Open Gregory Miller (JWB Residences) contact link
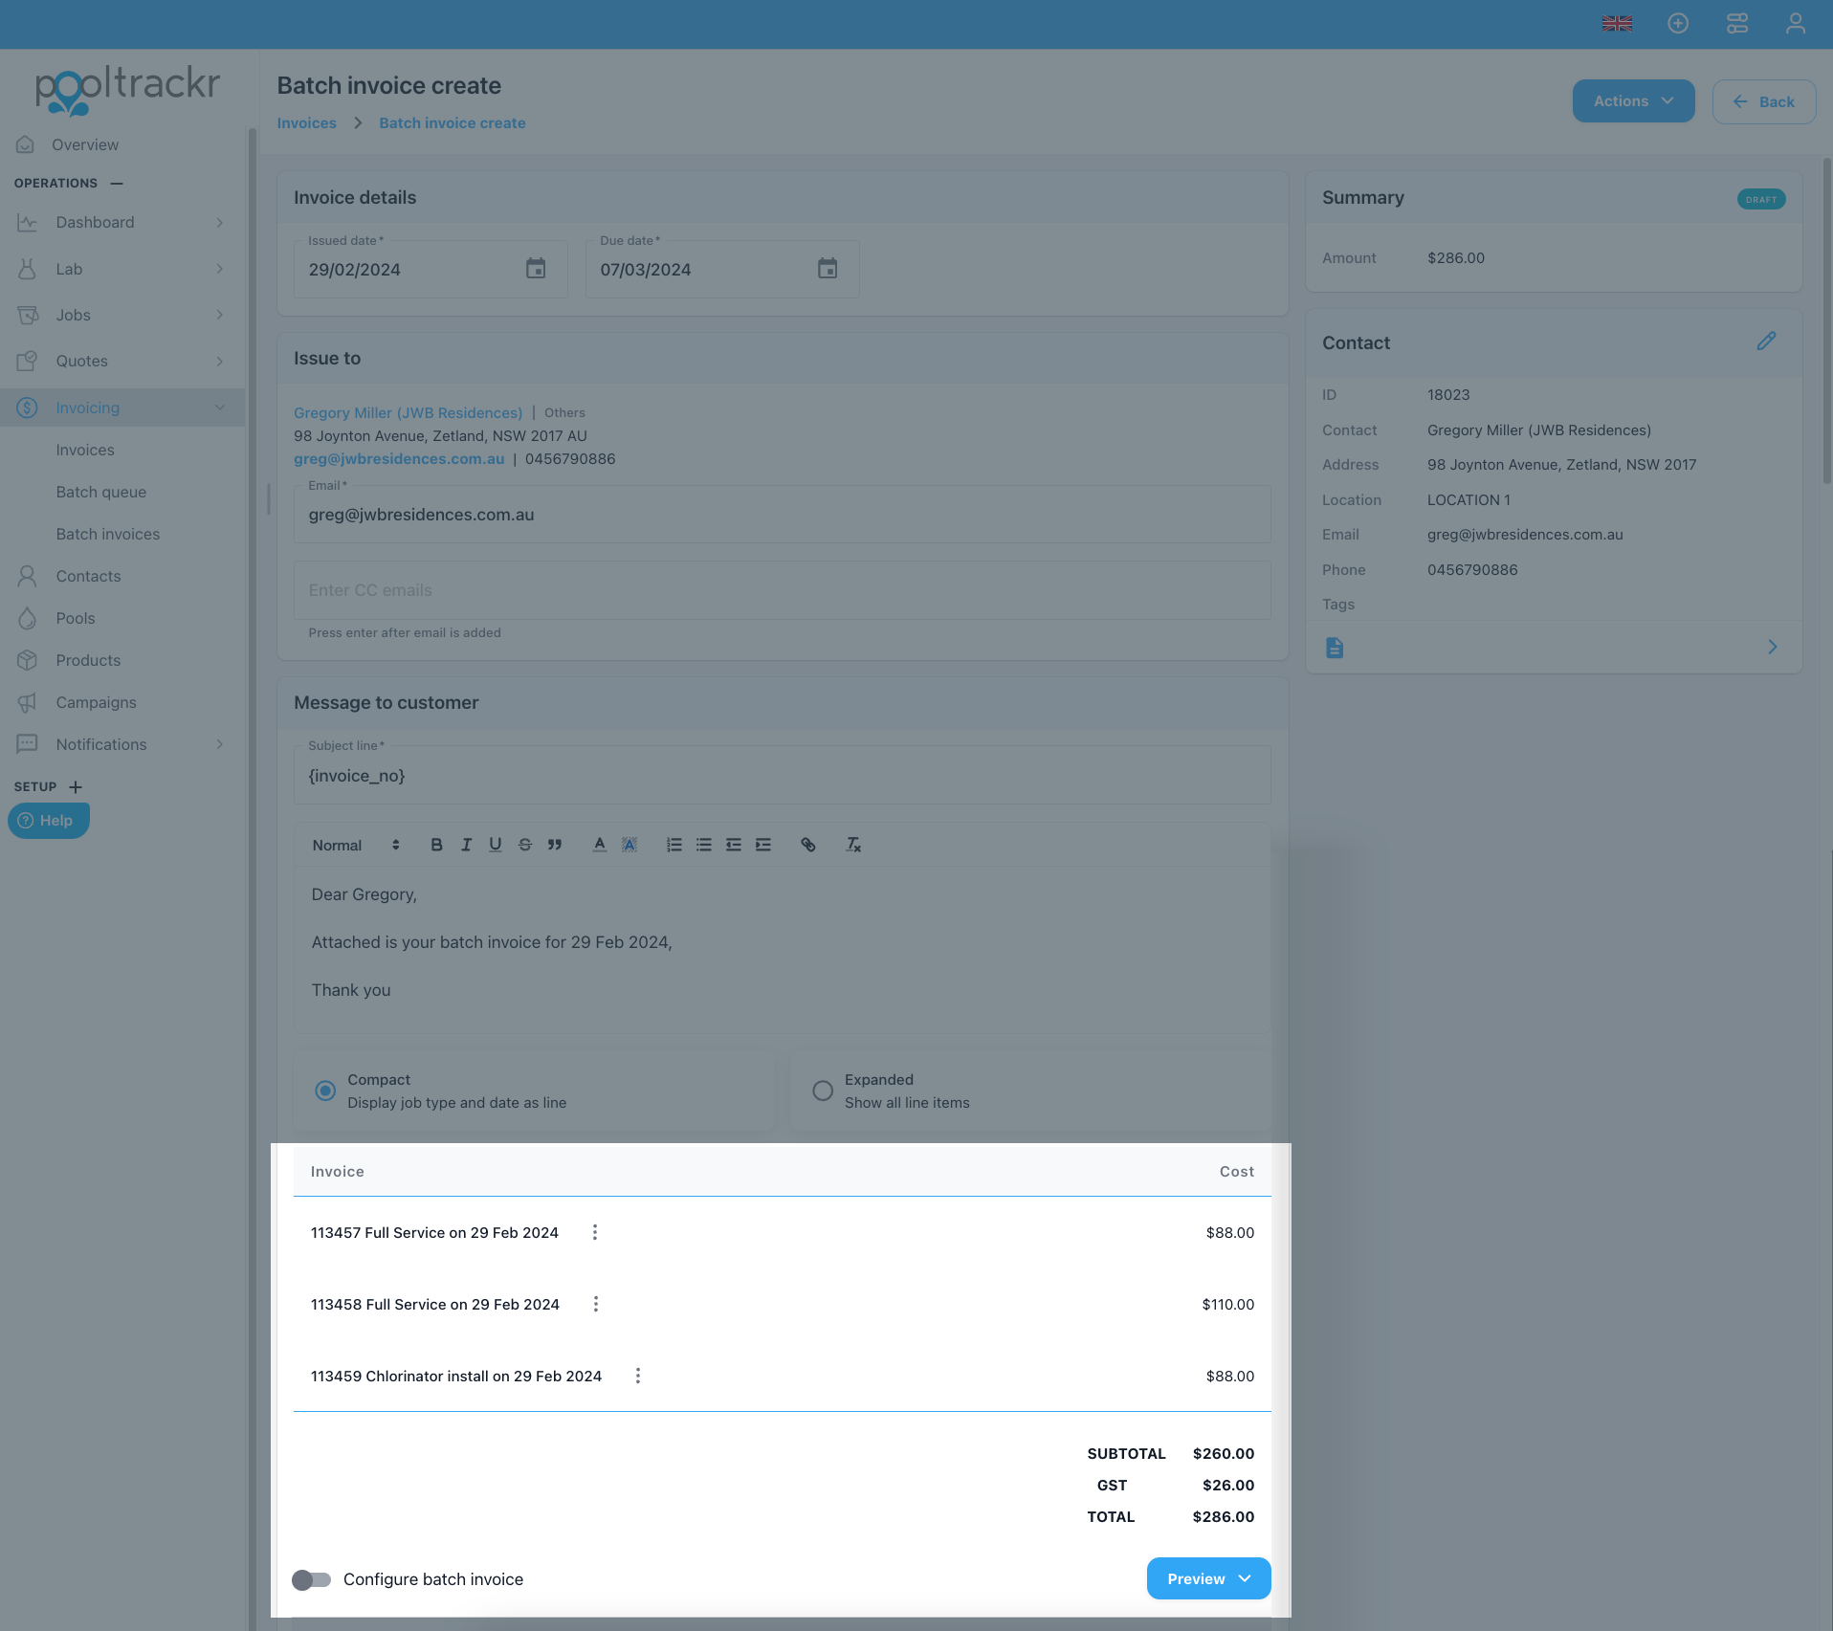Image resolution: width=1833 pixels, height=1631 pixels. [x=408, y=413]
